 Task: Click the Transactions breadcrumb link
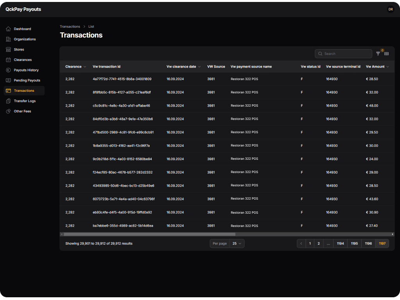pyautogui.click(x=70, y=27)
